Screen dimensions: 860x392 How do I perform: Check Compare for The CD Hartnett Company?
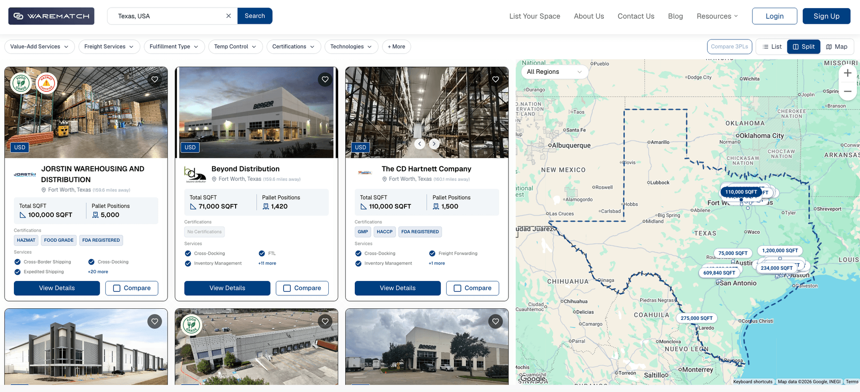(x=473, y=288)
